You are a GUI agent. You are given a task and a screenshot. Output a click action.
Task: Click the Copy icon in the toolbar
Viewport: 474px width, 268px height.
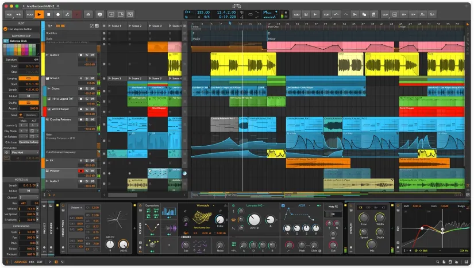point(364,14)
